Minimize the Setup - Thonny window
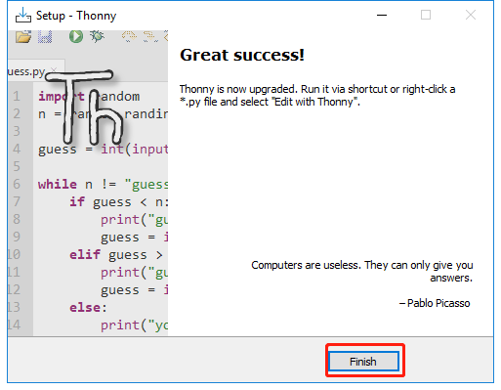 click(x=382, y=15)
